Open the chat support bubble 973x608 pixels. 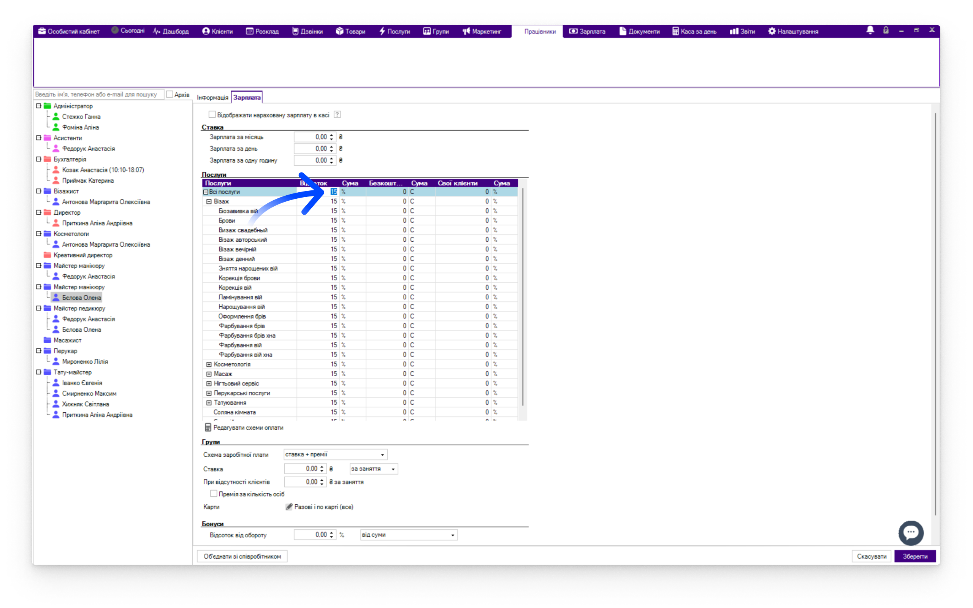tap(911, 533)
